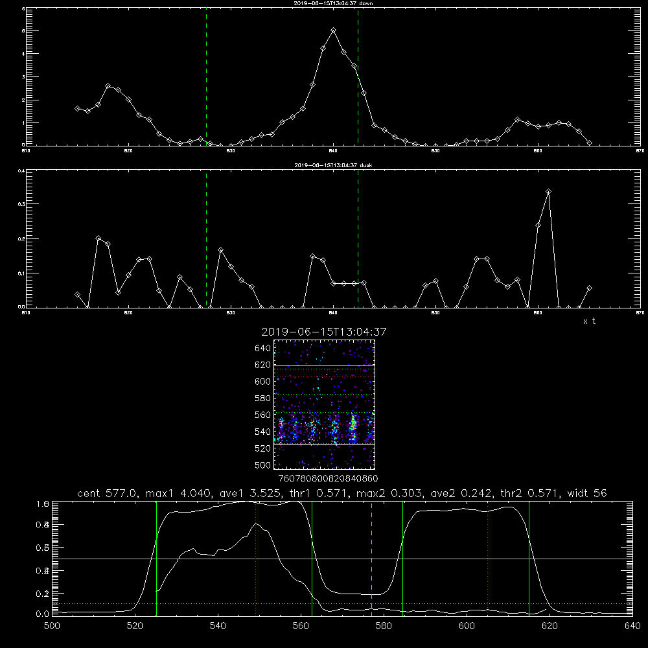Click the solid green line at 525 in the bottom plot

pos(157,559)
